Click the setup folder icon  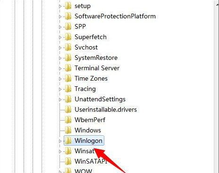[x=68, y=6]
